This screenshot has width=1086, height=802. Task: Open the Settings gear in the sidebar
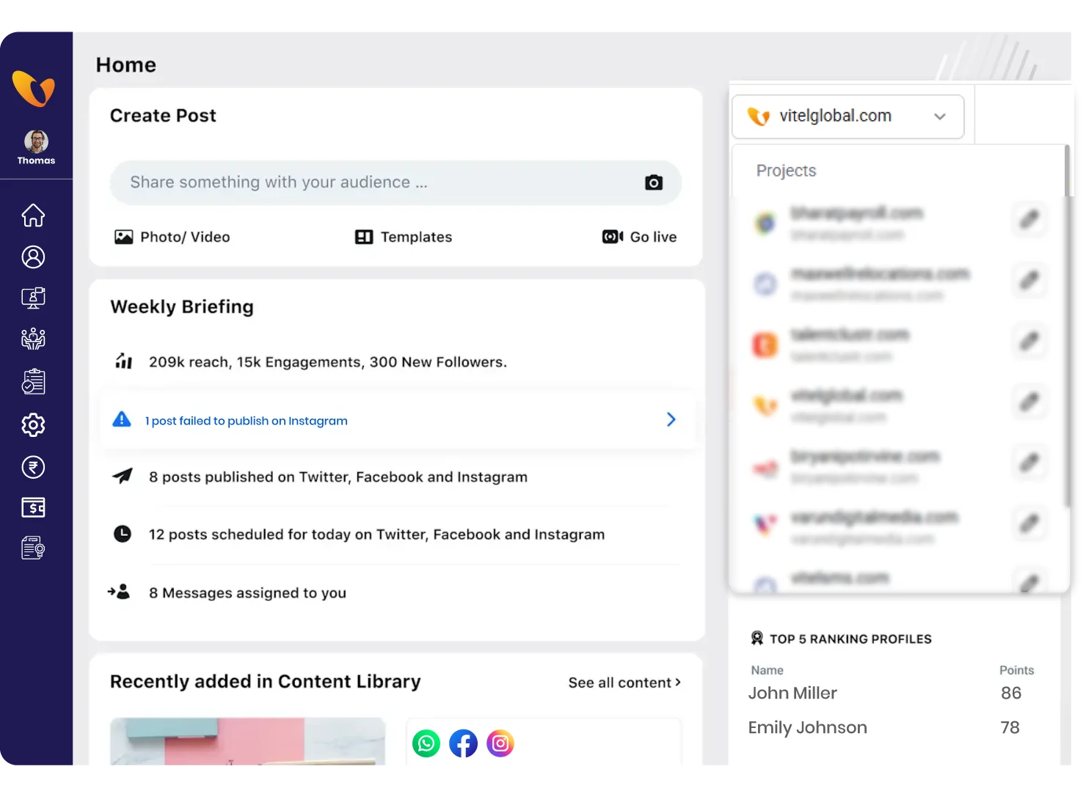[33, 425]
